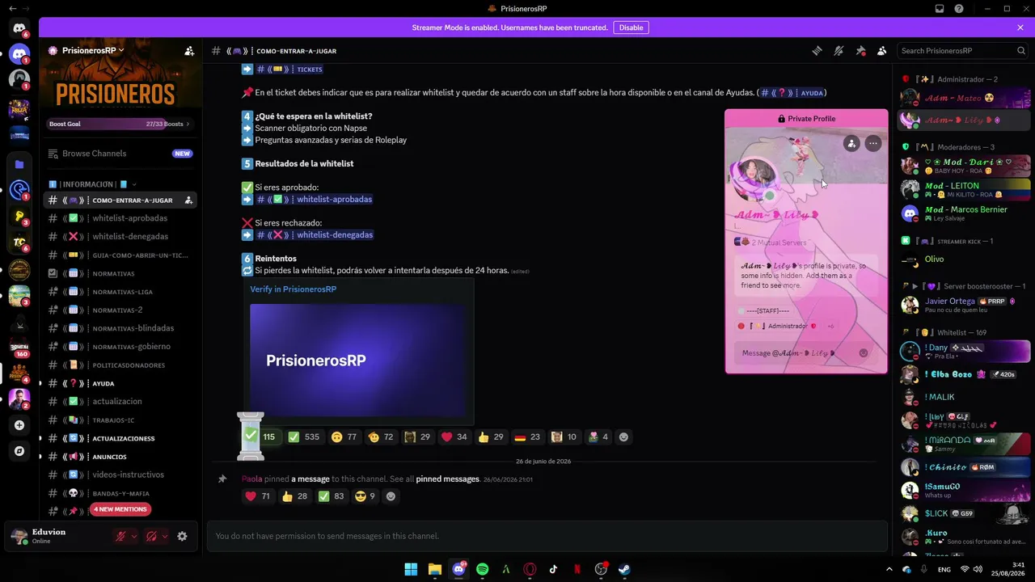The height and width of the screenshot is (582, 1035).
Task: Open Steam from the taskbar
Action: coord(625,569)
